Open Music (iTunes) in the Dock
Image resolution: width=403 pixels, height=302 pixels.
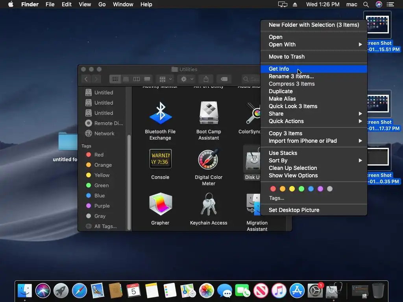click(x=279, y=291)
